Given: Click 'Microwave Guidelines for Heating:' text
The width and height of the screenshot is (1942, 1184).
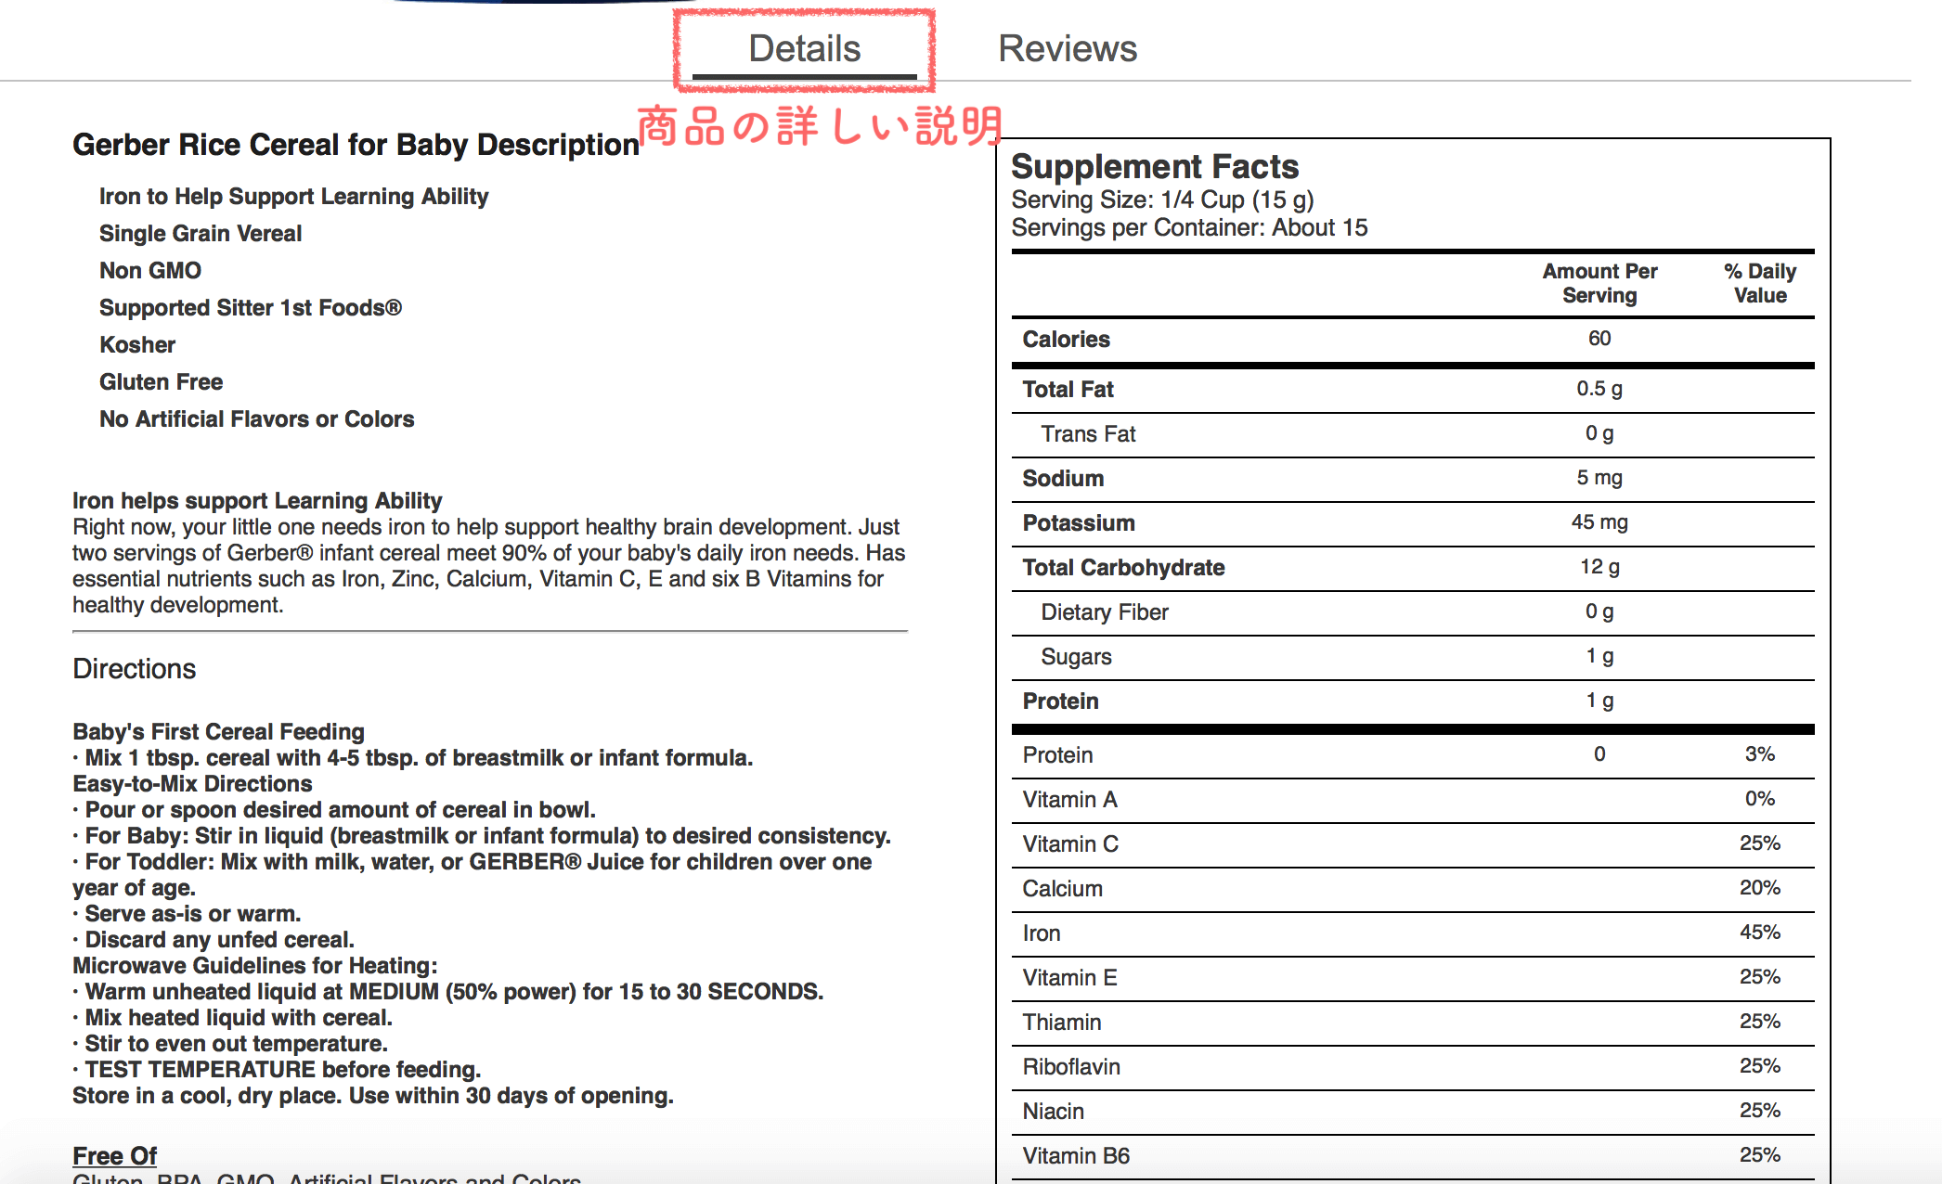Looking at the screenshot, I should (x=255, y=966).
